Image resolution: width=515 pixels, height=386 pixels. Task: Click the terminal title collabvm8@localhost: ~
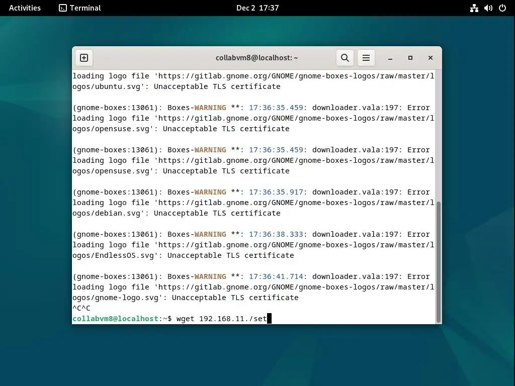tap(256, 58)
